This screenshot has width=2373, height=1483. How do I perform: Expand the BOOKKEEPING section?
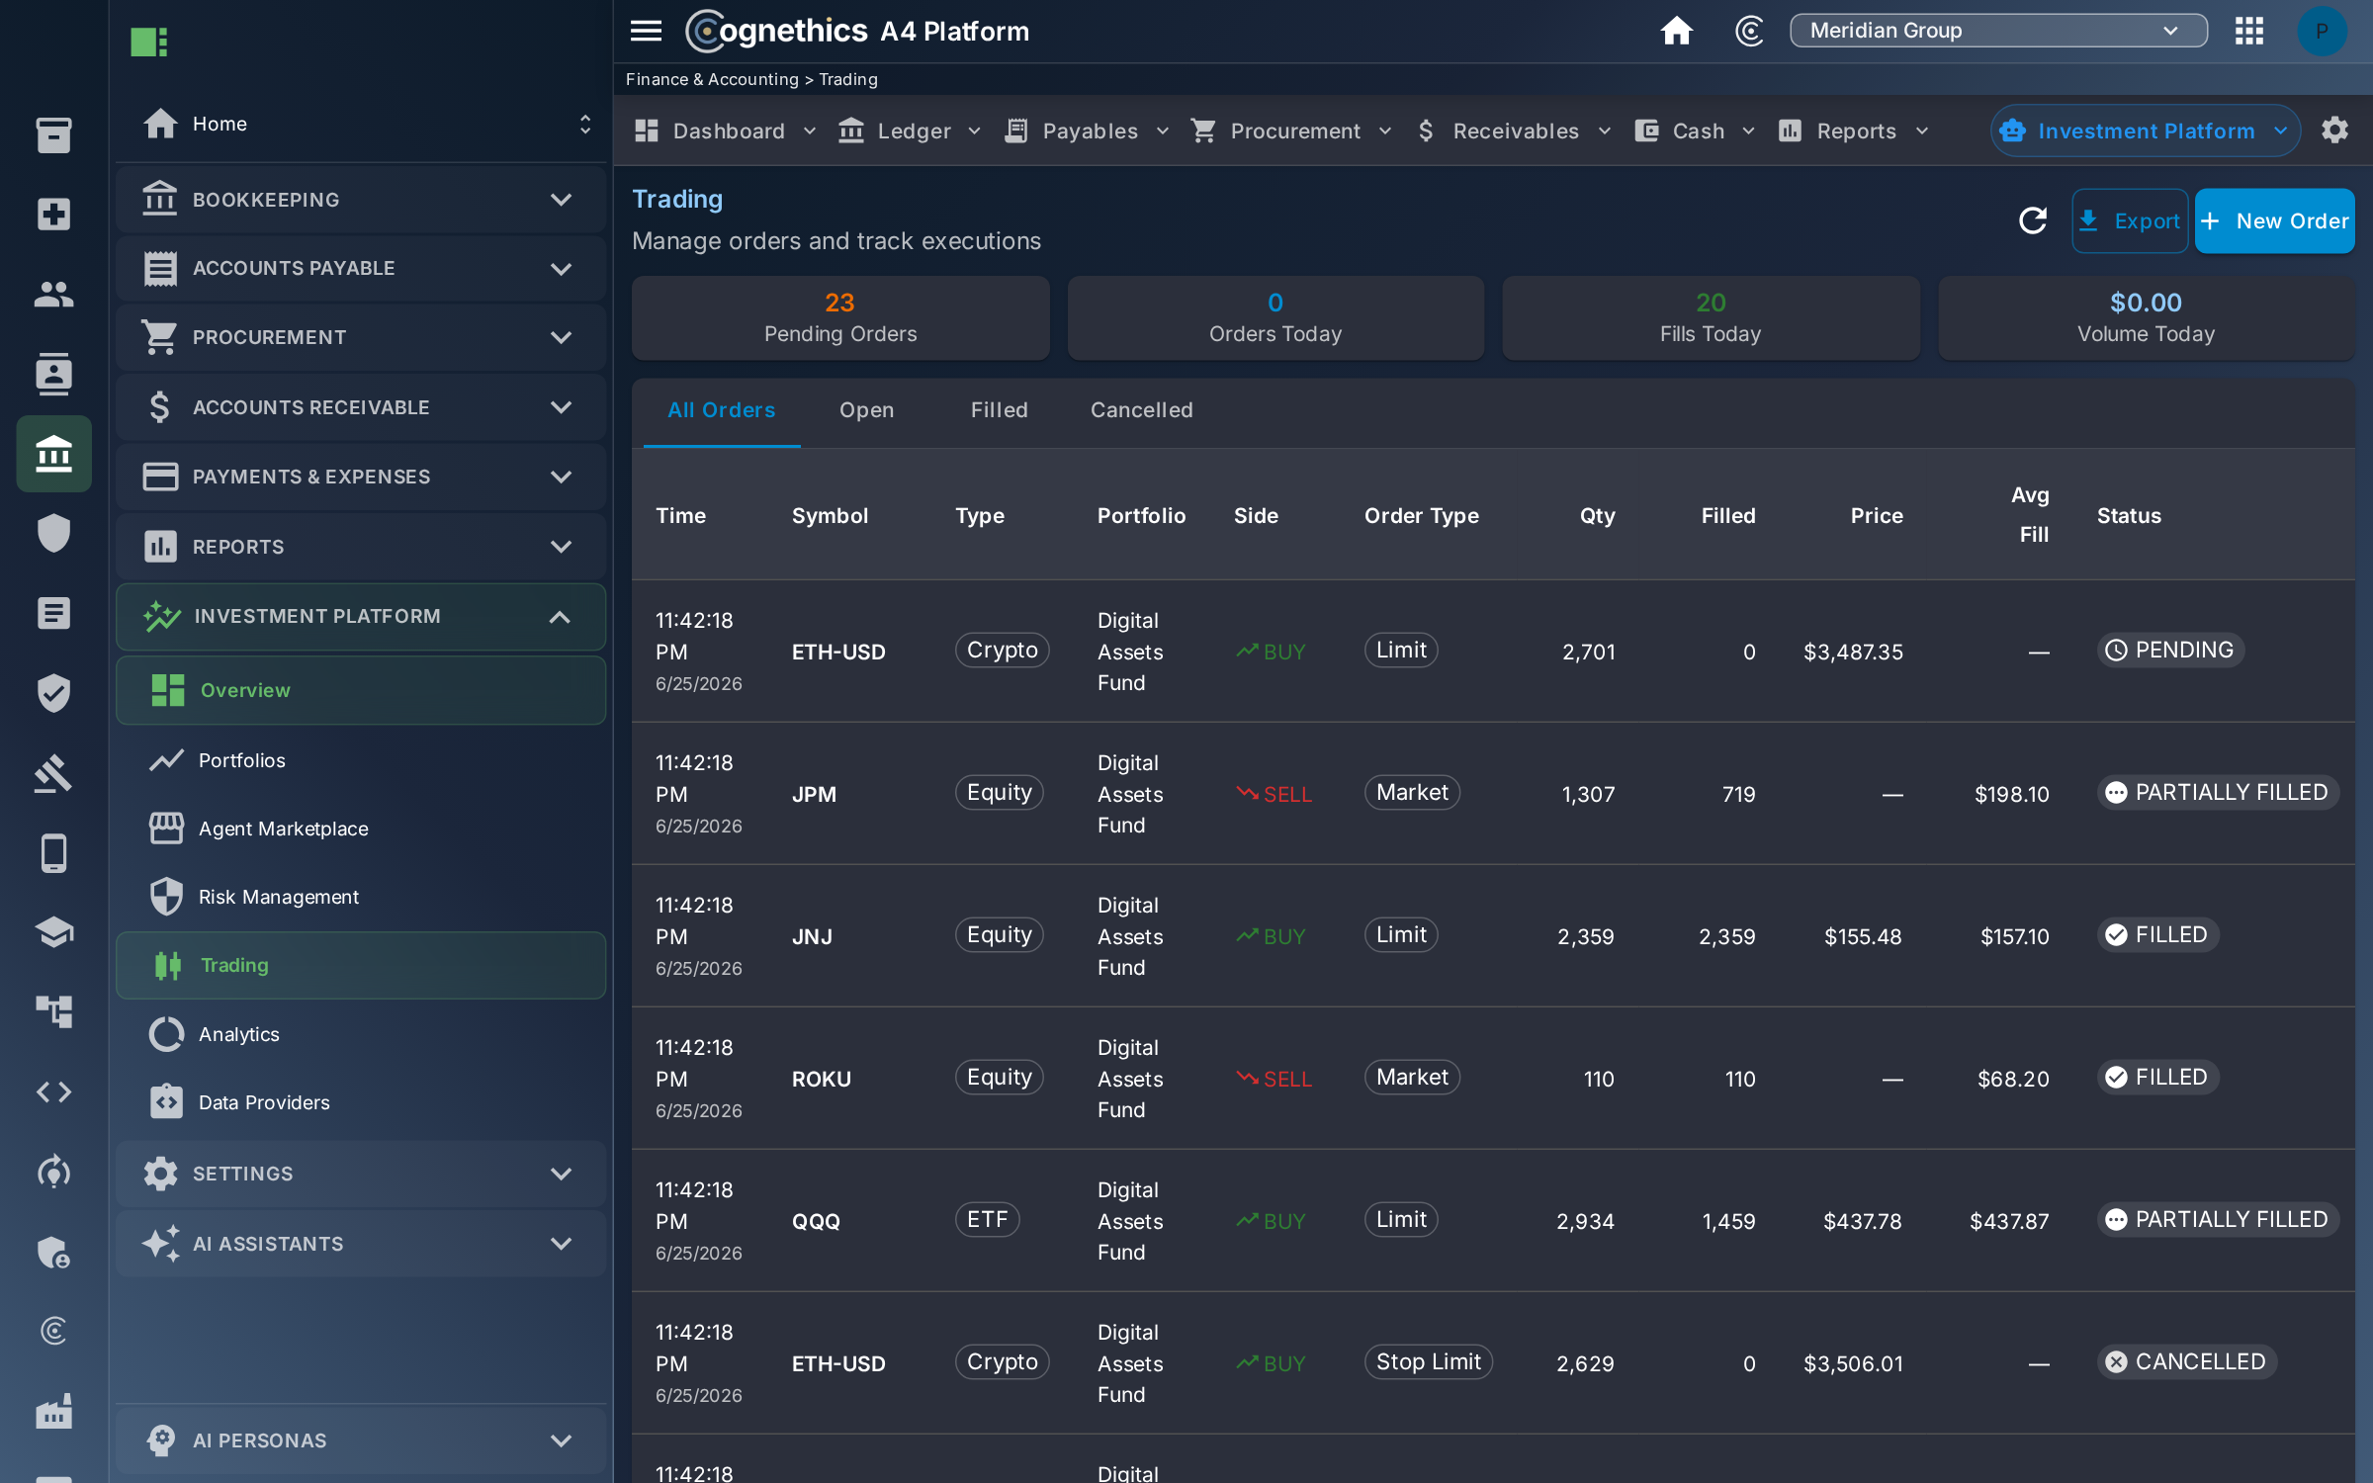361,200
